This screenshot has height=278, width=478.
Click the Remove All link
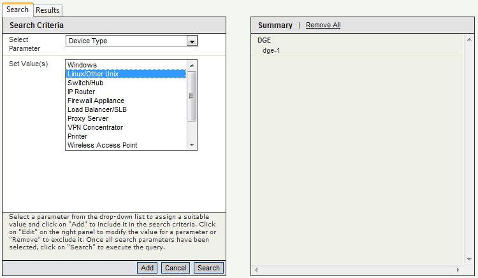[323, 25]
